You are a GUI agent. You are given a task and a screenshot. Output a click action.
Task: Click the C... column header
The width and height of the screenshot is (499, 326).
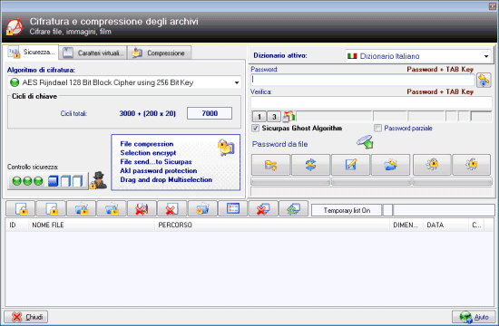tap(476, 225)
